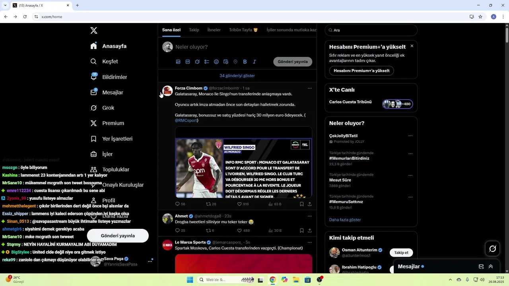Open Grok from the sidebar
The height and width of the screenshot is (286, 509).
[x=102, y=108]
